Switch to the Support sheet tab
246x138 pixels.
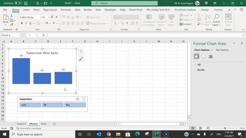coord(21,124)
